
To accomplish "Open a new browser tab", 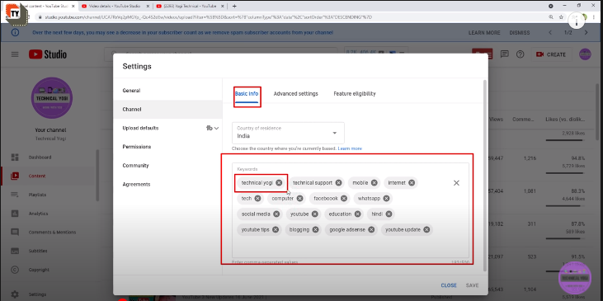I will (234, 6).
